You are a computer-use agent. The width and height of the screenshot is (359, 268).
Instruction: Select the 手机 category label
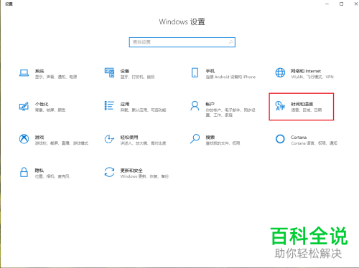pos(210,71)
